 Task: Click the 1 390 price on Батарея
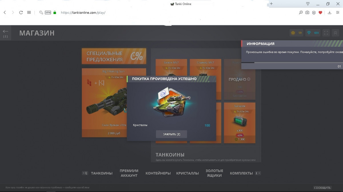pos(240,139)
